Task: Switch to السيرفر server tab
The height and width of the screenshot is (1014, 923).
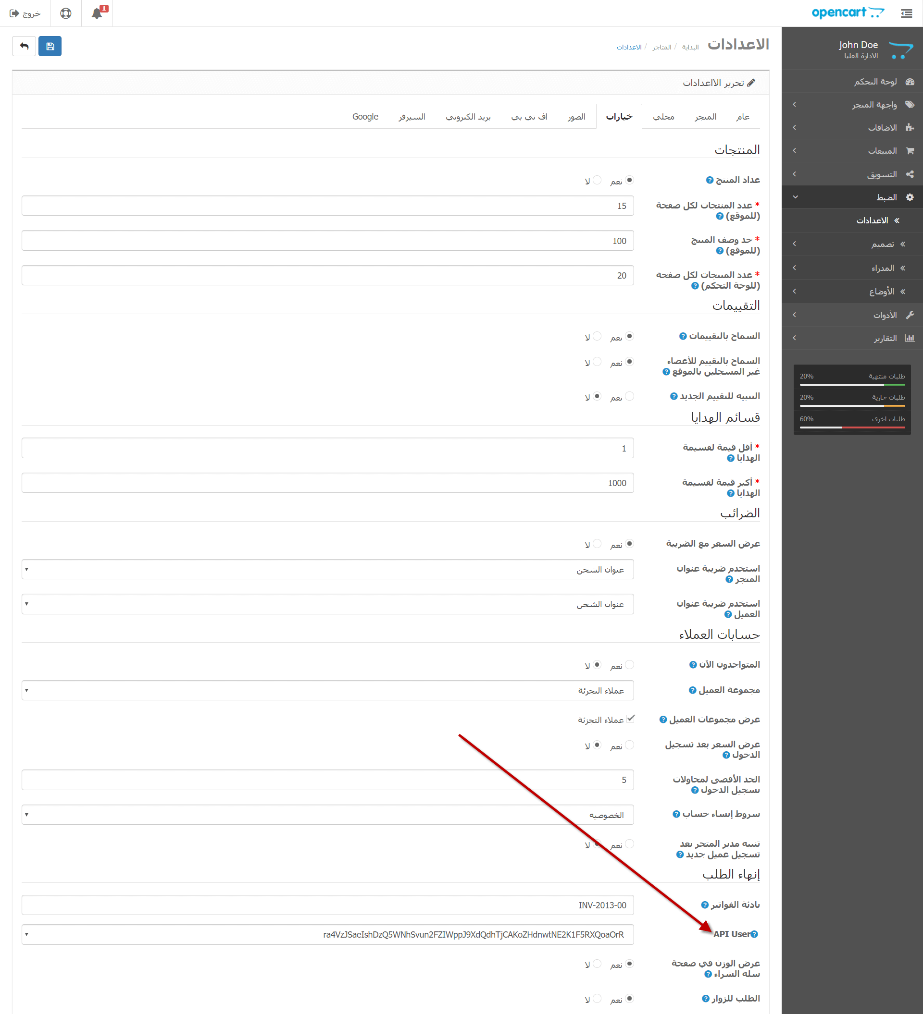Action: 412,117
